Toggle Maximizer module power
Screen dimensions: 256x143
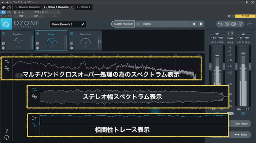coord(72,33)
